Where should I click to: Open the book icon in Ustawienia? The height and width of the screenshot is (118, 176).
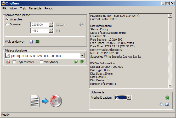[x=167, y=104]
